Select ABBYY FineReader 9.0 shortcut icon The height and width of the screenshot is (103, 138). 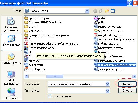coord(26,44)
